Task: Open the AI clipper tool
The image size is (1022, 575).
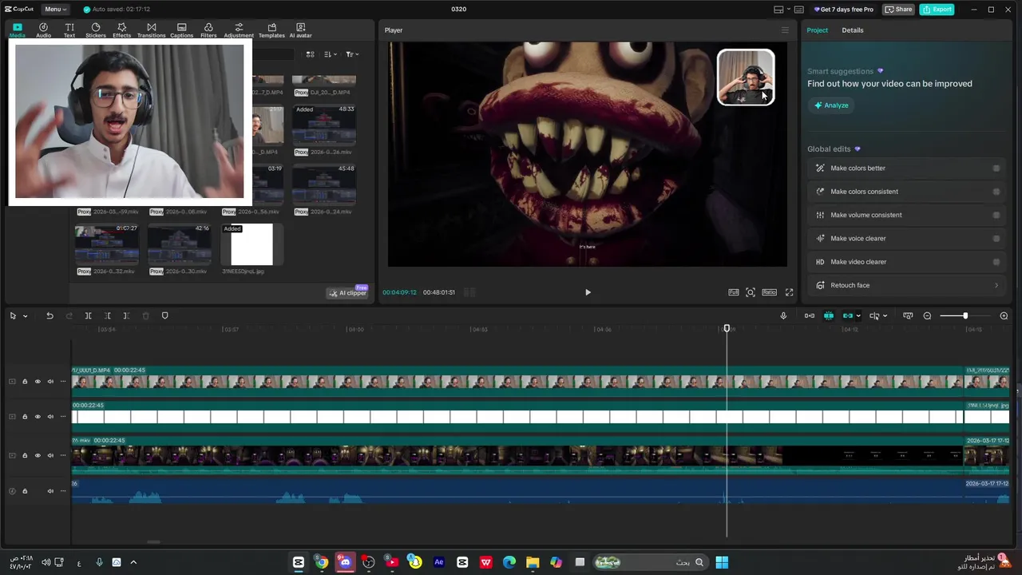Action: coord(348,293)
